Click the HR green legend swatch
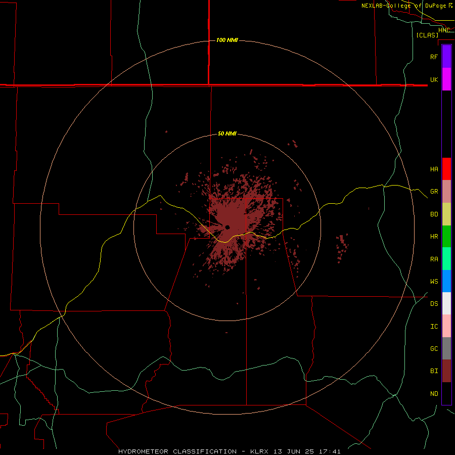Viewport: 455px width, 455px height. pyautogui.click(x=446, y=237)
